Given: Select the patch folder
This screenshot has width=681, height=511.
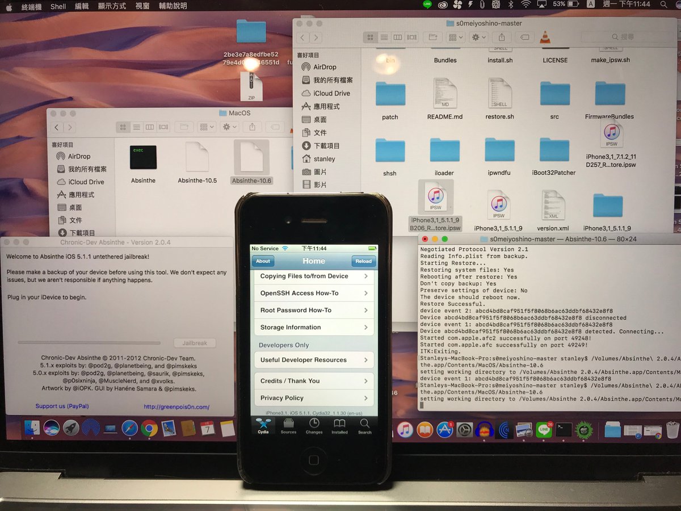Looking at the screenshot, I should (390, 94).
